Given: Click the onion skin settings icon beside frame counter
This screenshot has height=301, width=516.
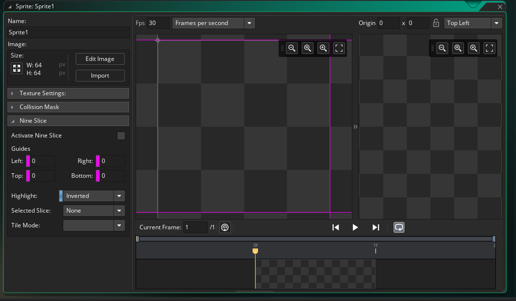Looking at the screenshot, I should (225, 227).
